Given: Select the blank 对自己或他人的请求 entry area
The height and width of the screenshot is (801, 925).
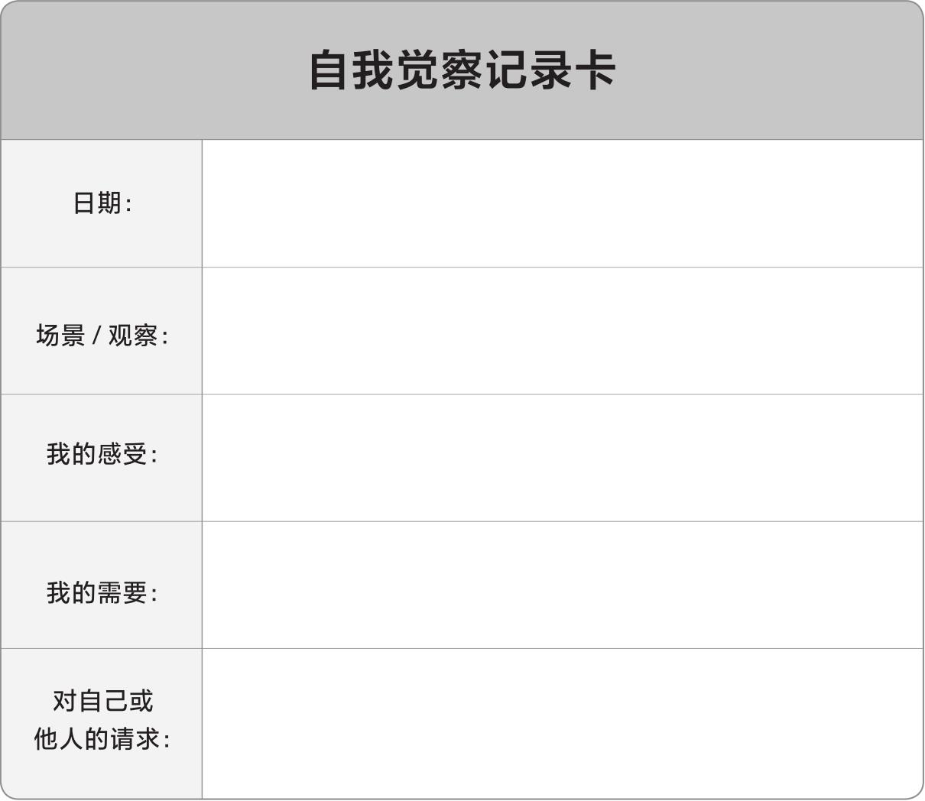Looking at the screenshot, I should 562,723.
